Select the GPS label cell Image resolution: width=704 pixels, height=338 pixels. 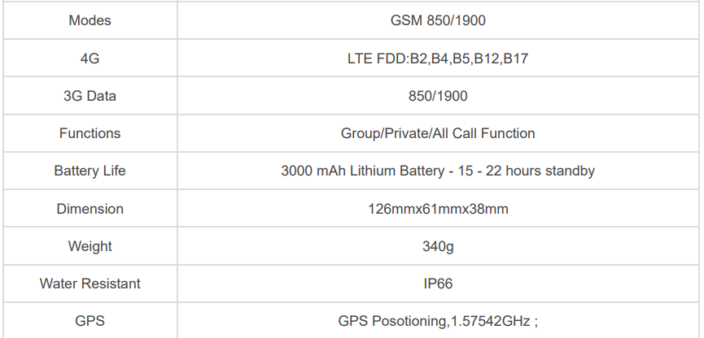(x=90, y=321)
